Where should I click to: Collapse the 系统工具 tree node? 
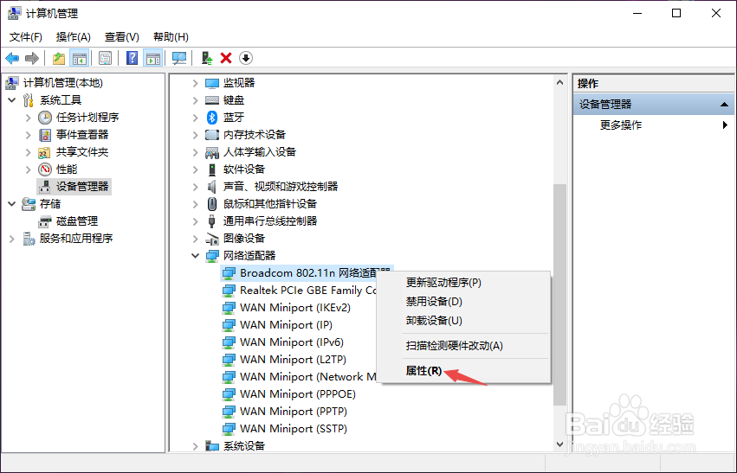(12, 100)
